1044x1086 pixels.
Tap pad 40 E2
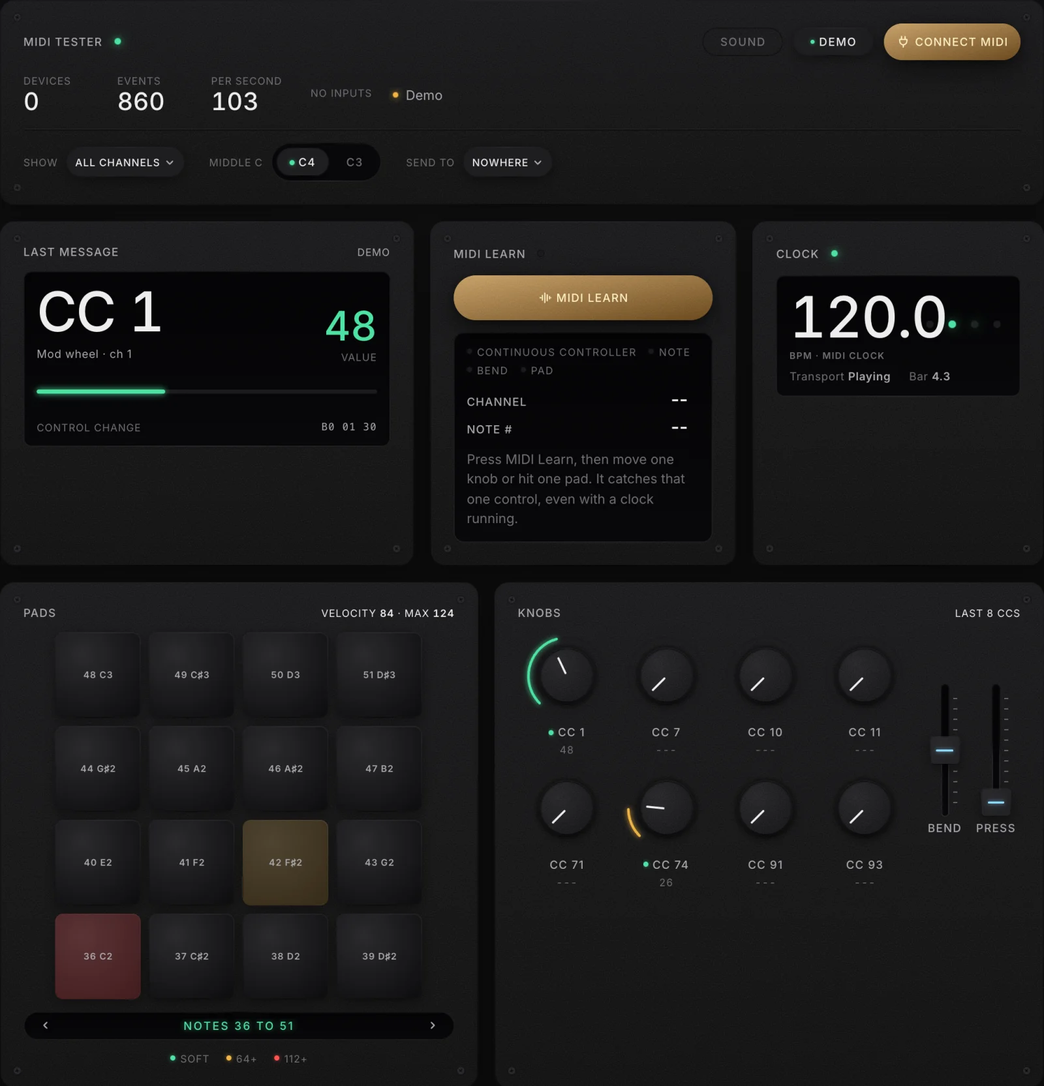(98, 862)
